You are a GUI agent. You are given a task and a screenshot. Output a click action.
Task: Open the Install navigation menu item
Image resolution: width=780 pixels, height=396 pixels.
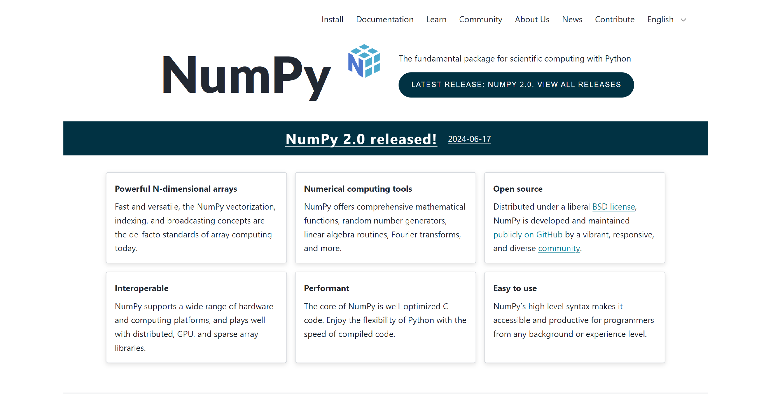click(x=333, y=19)
